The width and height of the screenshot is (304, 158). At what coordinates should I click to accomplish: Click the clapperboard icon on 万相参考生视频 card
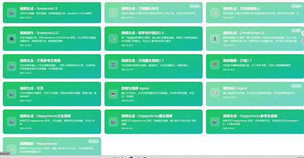tap(11, 66)
